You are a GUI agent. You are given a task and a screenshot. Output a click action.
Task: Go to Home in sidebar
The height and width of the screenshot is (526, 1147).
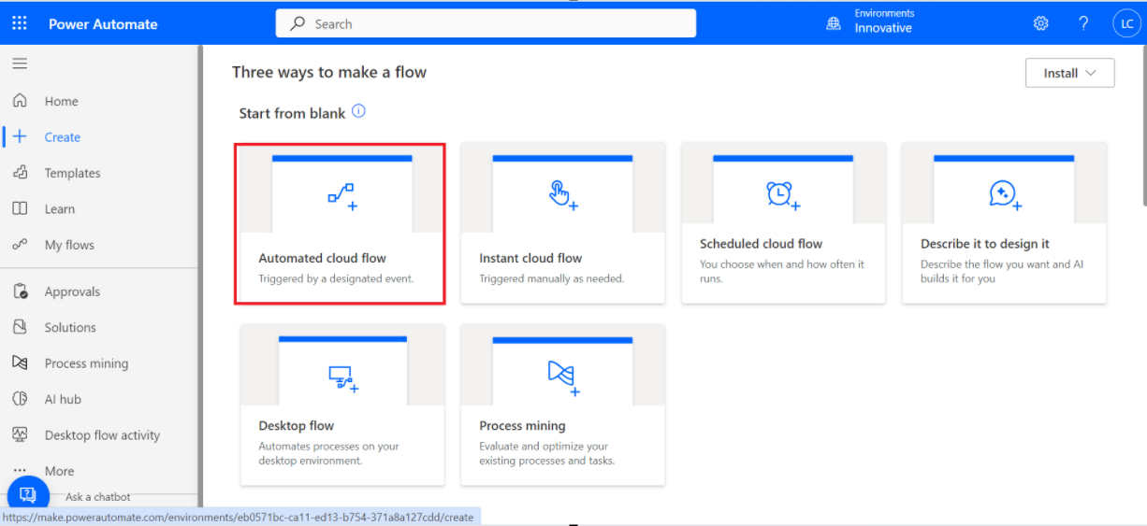61,101
